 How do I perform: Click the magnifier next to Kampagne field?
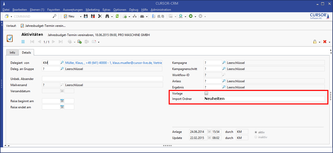point(224,63)
